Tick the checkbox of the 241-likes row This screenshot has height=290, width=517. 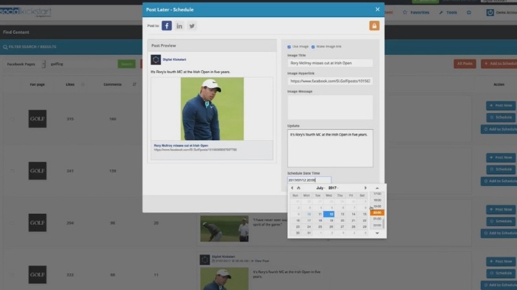pos(12,171)
